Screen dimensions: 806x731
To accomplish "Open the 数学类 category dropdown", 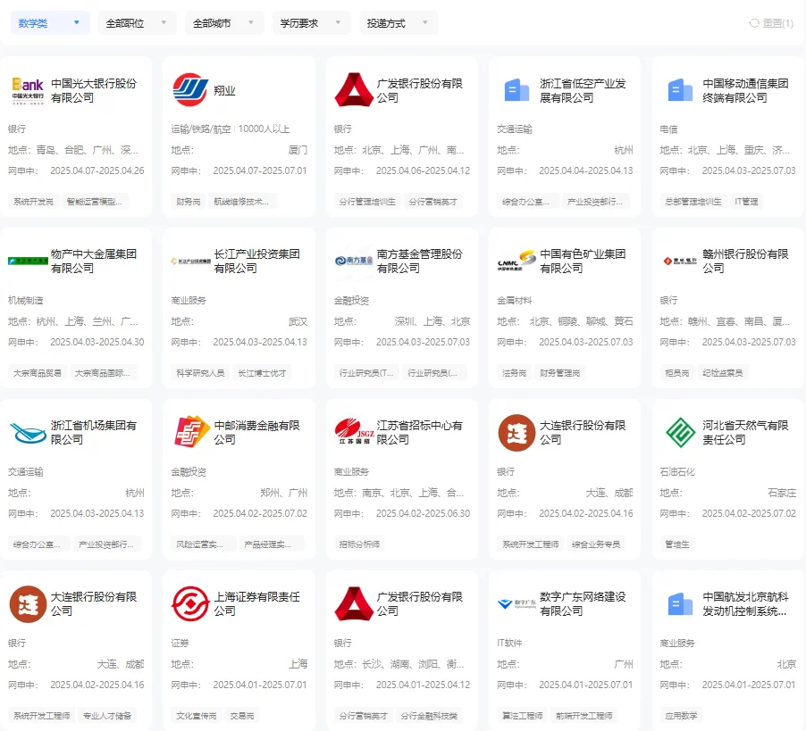I will click(50, 23).
